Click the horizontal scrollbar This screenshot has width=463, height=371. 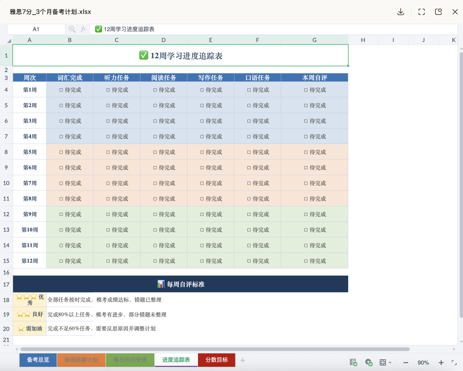pos(215,349)
